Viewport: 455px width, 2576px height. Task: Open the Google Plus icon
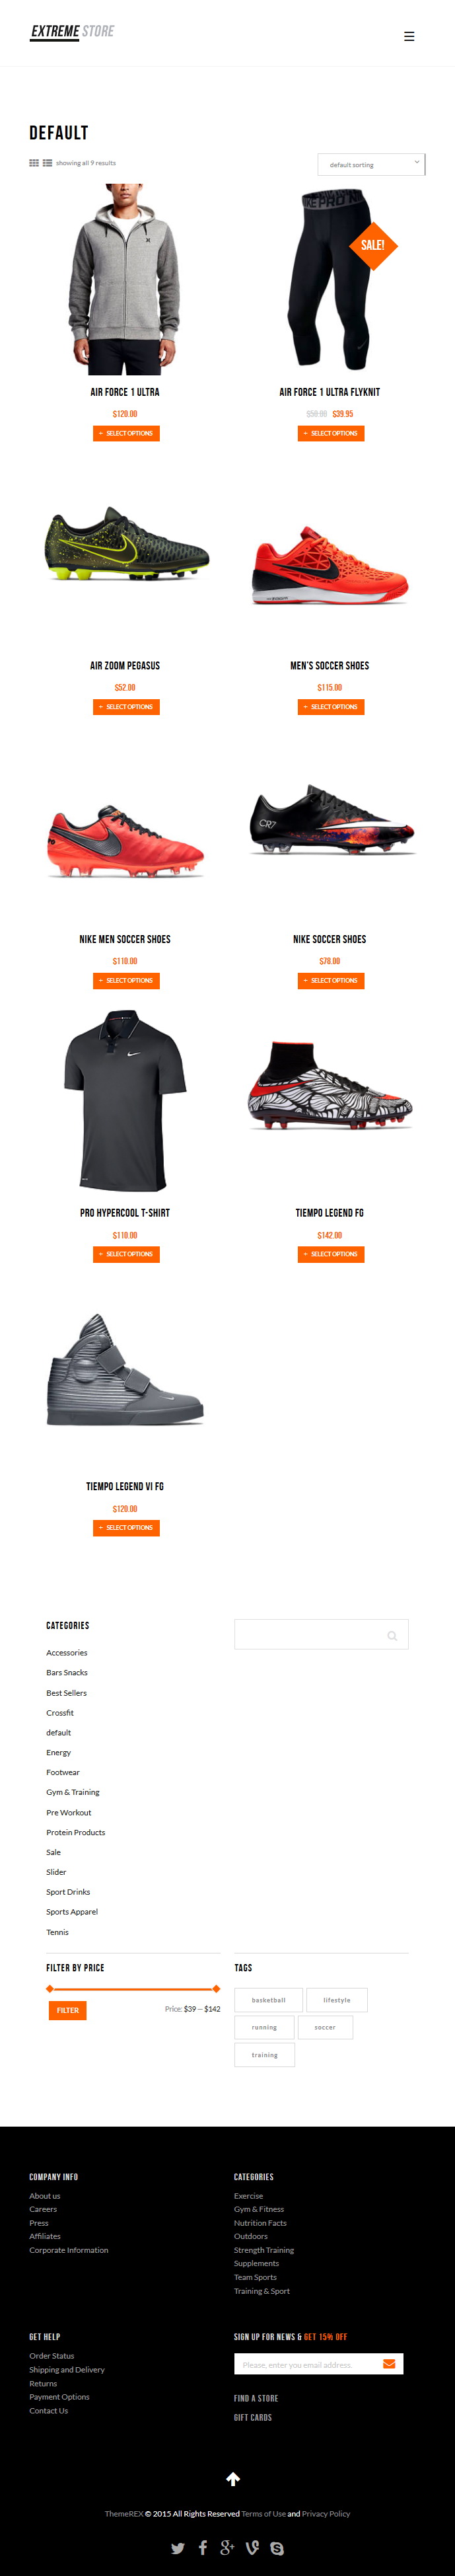[x=227, y=2547]
